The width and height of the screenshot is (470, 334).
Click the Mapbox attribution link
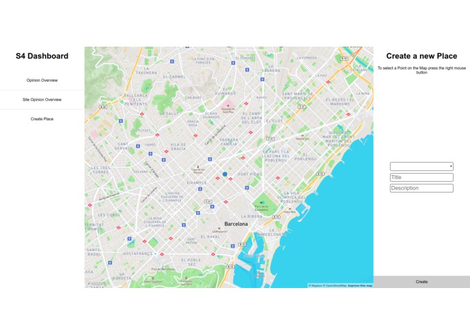315,286
